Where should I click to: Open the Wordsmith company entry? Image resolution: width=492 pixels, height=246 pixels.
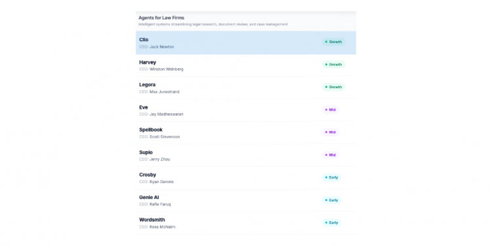coord(246,223)
